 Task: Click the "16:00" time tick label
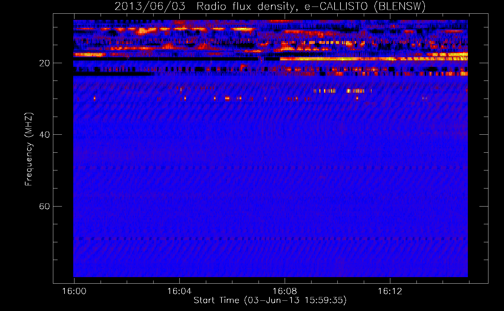click(74, 291)
